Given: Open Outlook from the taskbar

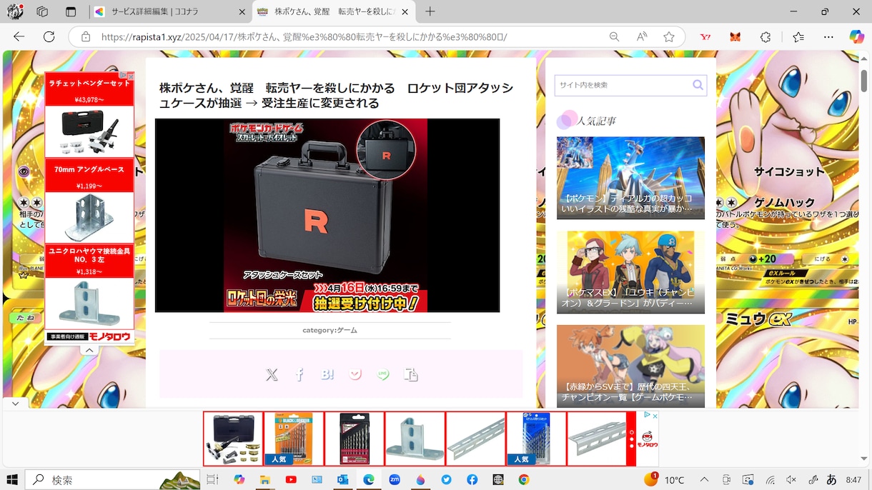Looking at the screenshot, I should (x=342, y=480).
